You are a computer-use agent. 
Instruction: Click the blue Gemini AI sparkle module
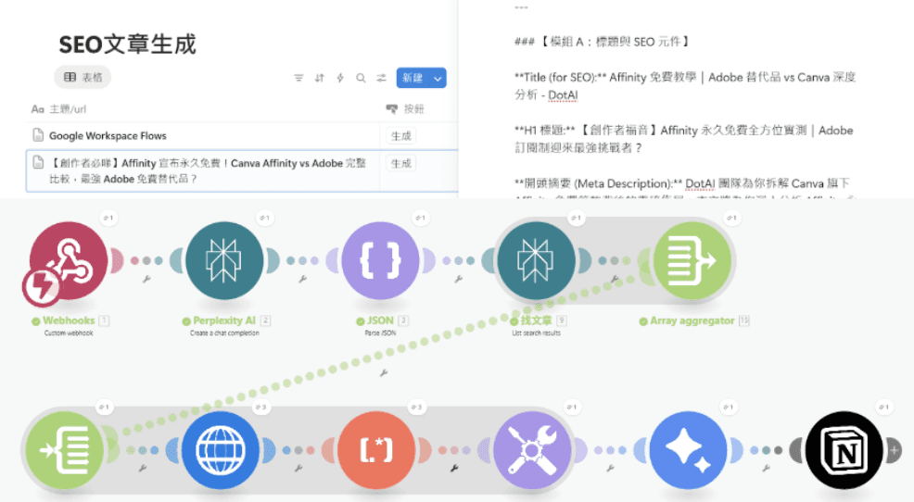(688, 450)
